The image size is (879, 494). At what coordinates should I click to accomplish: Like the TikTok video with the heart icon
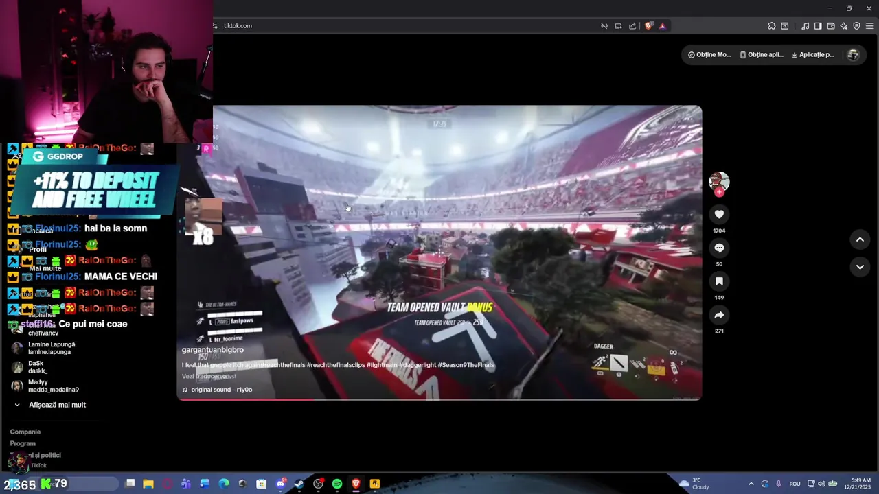tap(719, 214)
